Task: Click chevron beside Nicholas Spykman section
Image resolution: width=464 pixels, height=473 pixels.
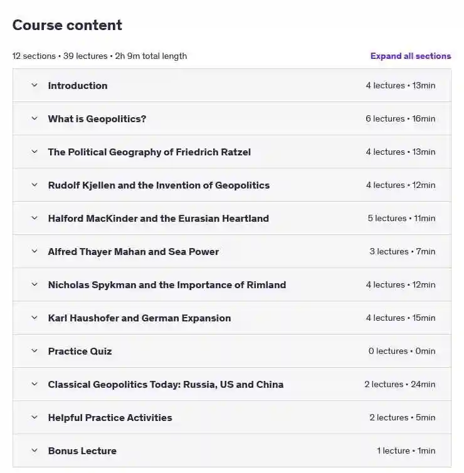Action: [34, 284]
